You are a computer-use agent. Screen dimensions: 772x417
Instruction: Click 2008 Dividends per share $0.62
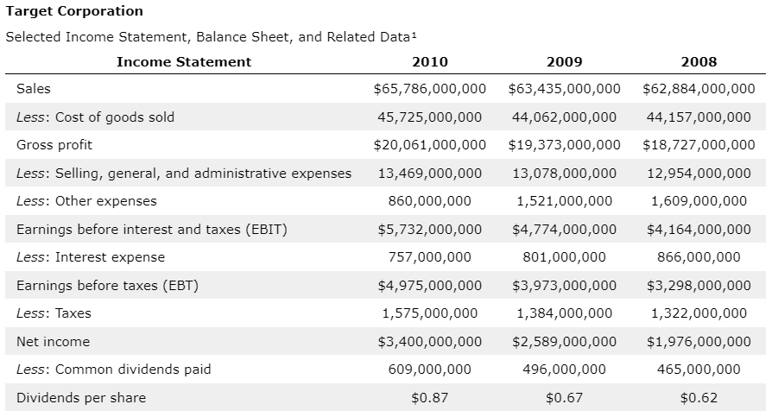[699, 398]
